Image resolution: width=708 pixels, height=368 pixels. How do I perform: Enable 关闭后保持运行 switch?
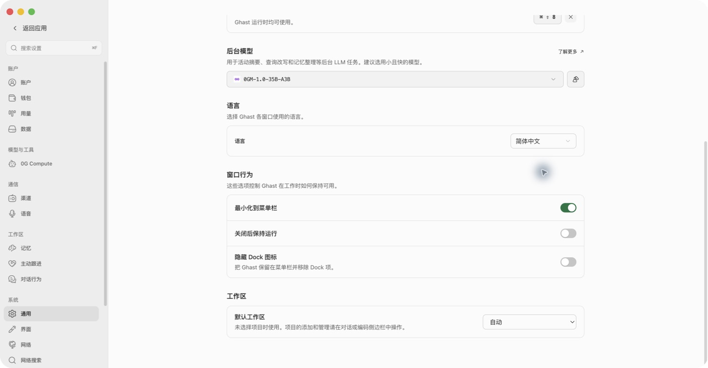(x=568, y=233)
